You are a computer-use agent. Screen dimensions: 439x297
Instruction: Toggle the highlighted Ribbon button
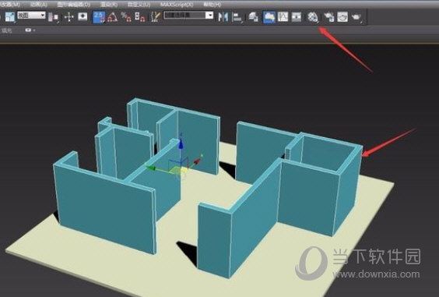click(269, 17)
